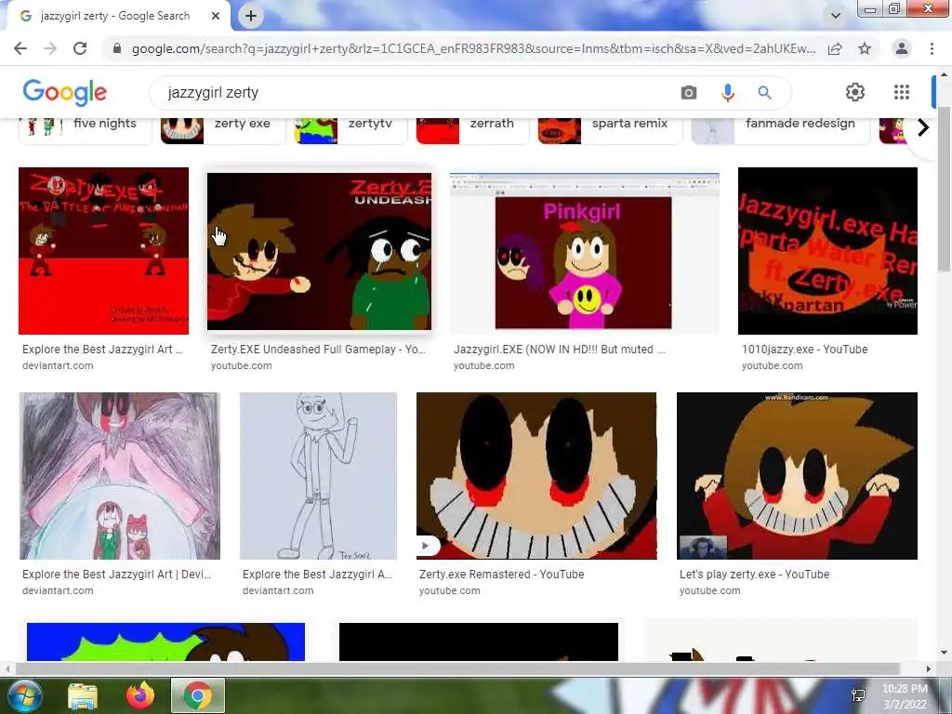Click youtube.com under 1010jazzy.exe
Image resolution: width=952 pixels, height=714 pixels.
click(772, 365)
